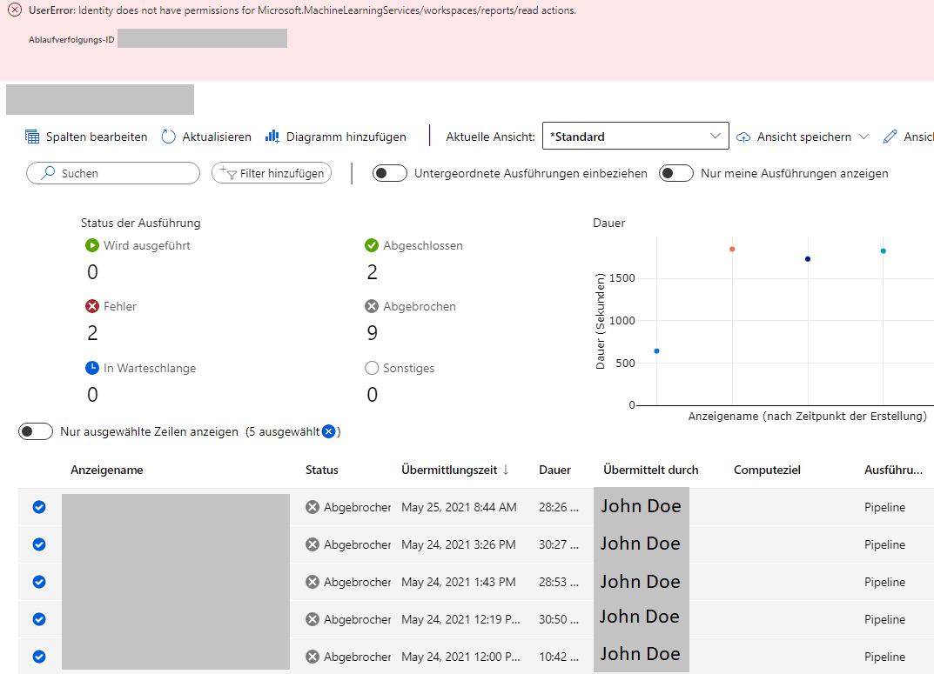Click the dark blue data point in Dauer chart
Viewport: 934px width, 674px height.
(808, 259)
